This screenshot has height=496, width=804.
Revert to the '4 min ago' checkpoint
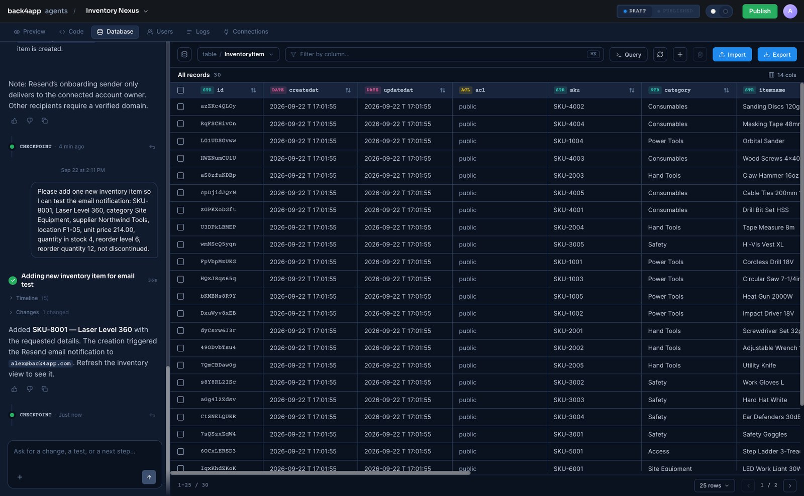coord(152,147)
